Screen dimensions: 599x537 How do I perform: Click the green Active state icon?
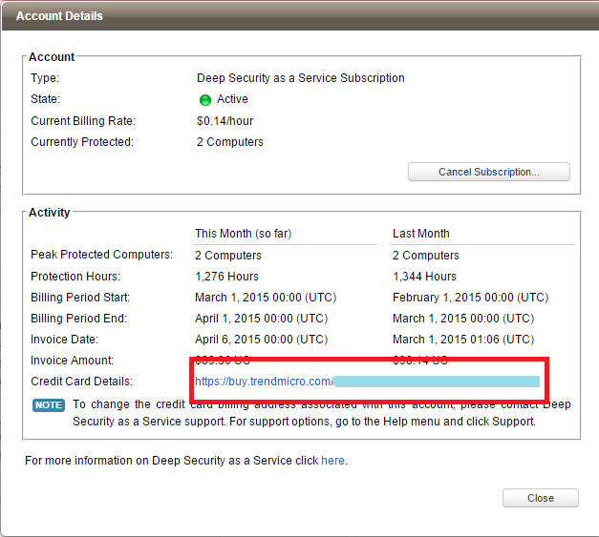(x=205, y=100)
